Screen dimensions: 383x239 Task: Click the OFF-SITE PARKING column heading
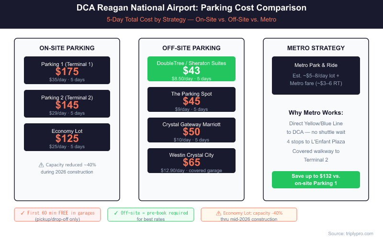coord(191,48)
